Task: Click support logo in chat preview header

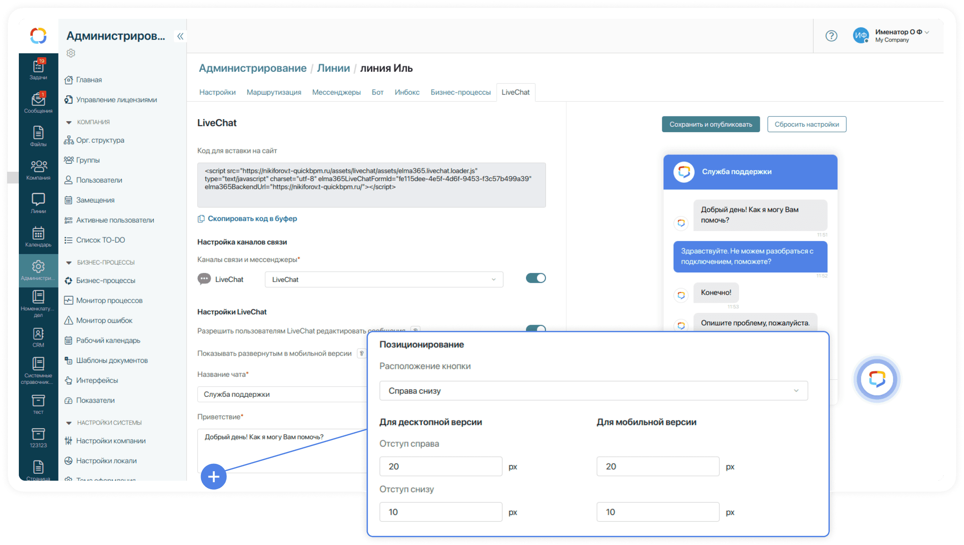Action: (684, 172)
